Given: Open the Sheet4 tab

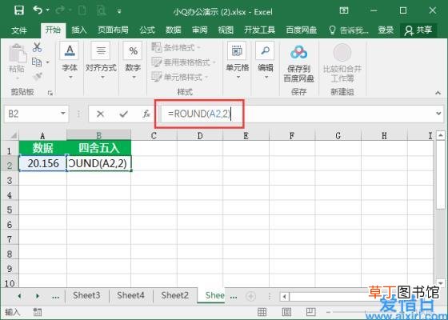Looking at the screenshot, I should point(130,295).
